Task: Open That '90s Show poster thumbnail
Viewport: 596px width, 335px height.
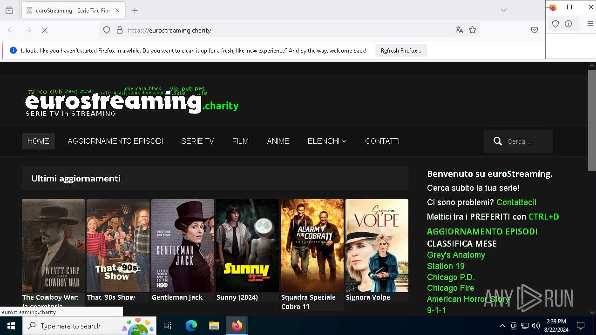Action: [118, 246]
